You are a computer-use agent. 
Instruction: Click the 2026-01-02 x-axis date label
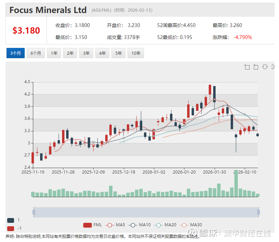pyautogui.click(x=154, y=172)
